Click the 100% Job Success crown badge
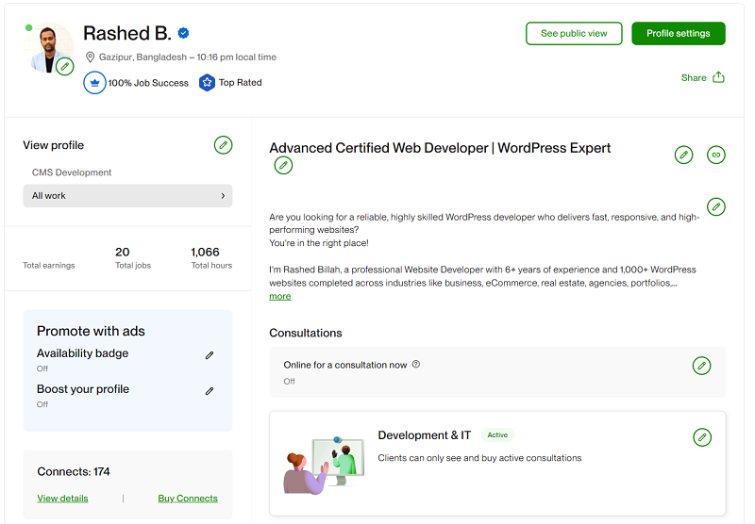This screenshot has height=524, width=755. point(95,83)
